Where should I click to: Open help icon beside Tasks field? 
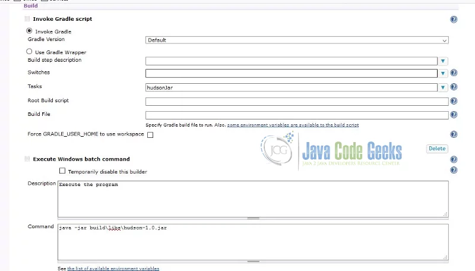click(454, 87)
